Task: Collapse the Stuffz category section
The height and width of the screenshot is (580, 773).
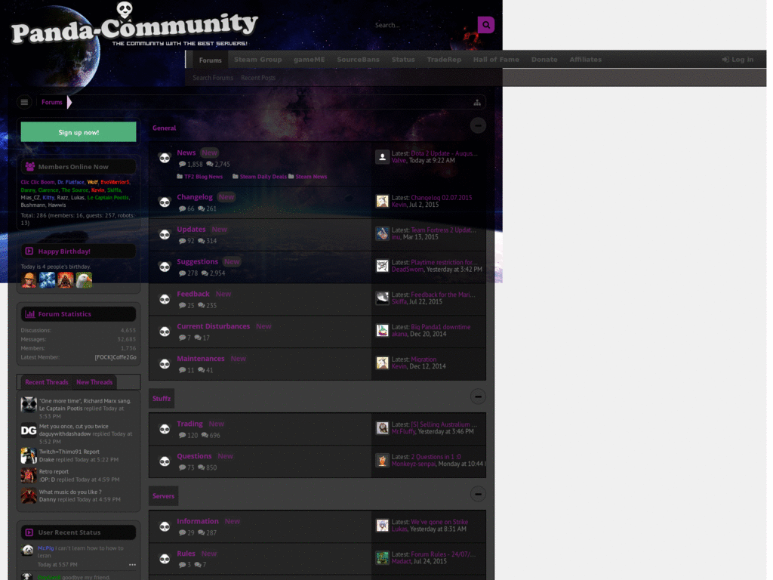Action: 478,396
